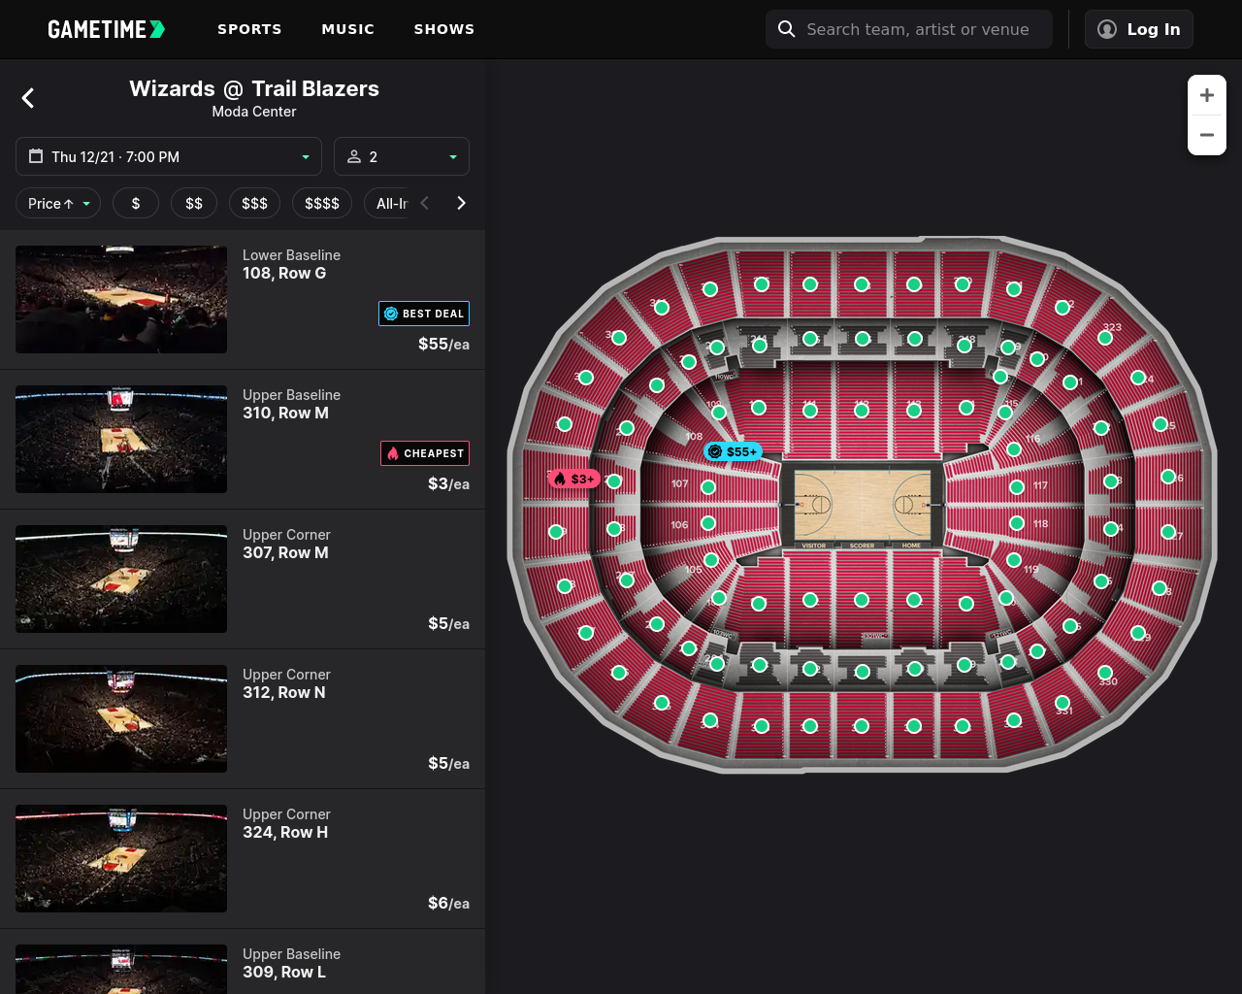
Task: Zoom in on the seat map
Action: click(x=1207, y=95)
